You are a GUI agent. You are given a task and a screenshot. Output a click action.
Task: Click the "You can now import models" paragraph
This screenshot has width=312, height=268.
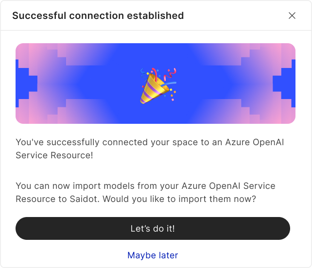tap(145, 192)
